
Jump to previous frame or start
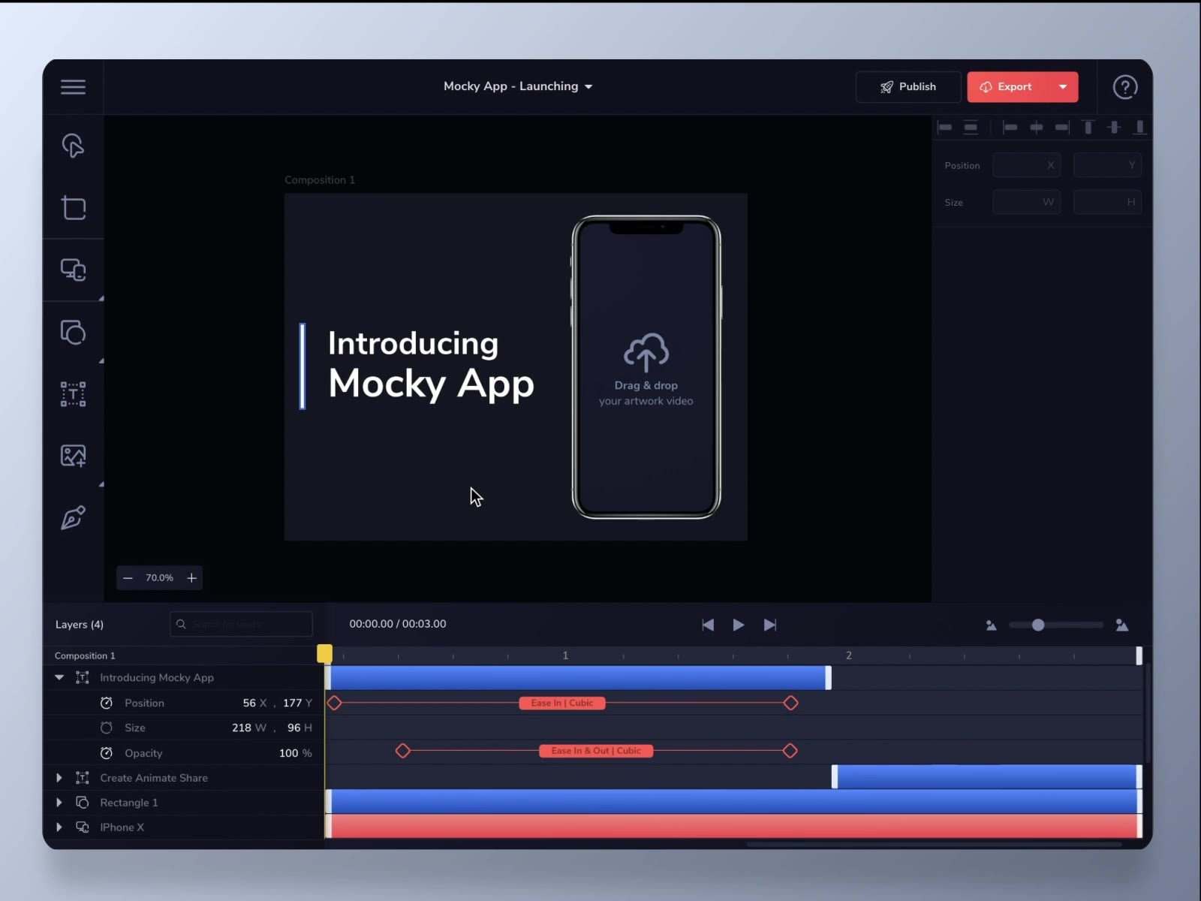tap(708, 625)
